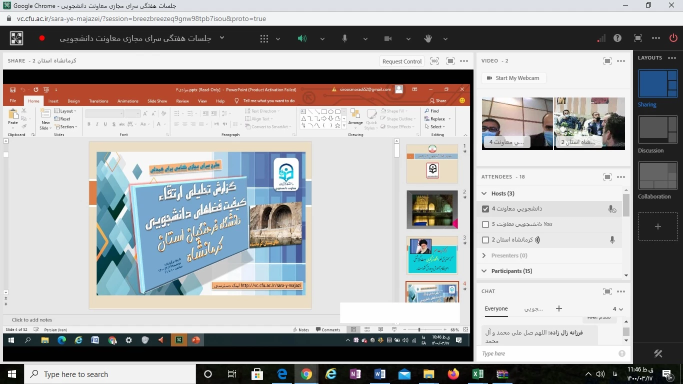Maximize the Video pod

(x=607, y=61)
